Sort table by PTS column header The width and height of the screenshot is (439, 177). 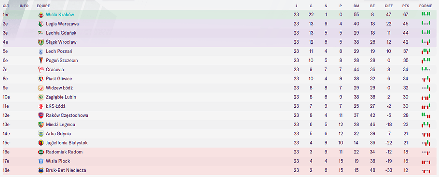(405, 6)
